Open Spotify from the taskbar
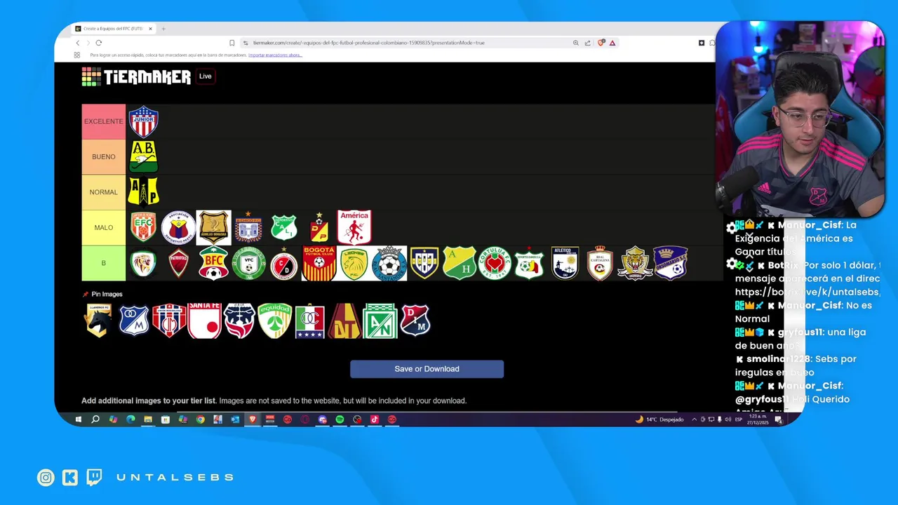The width and height of the screenshot is (898, 505). click(340, 419)
